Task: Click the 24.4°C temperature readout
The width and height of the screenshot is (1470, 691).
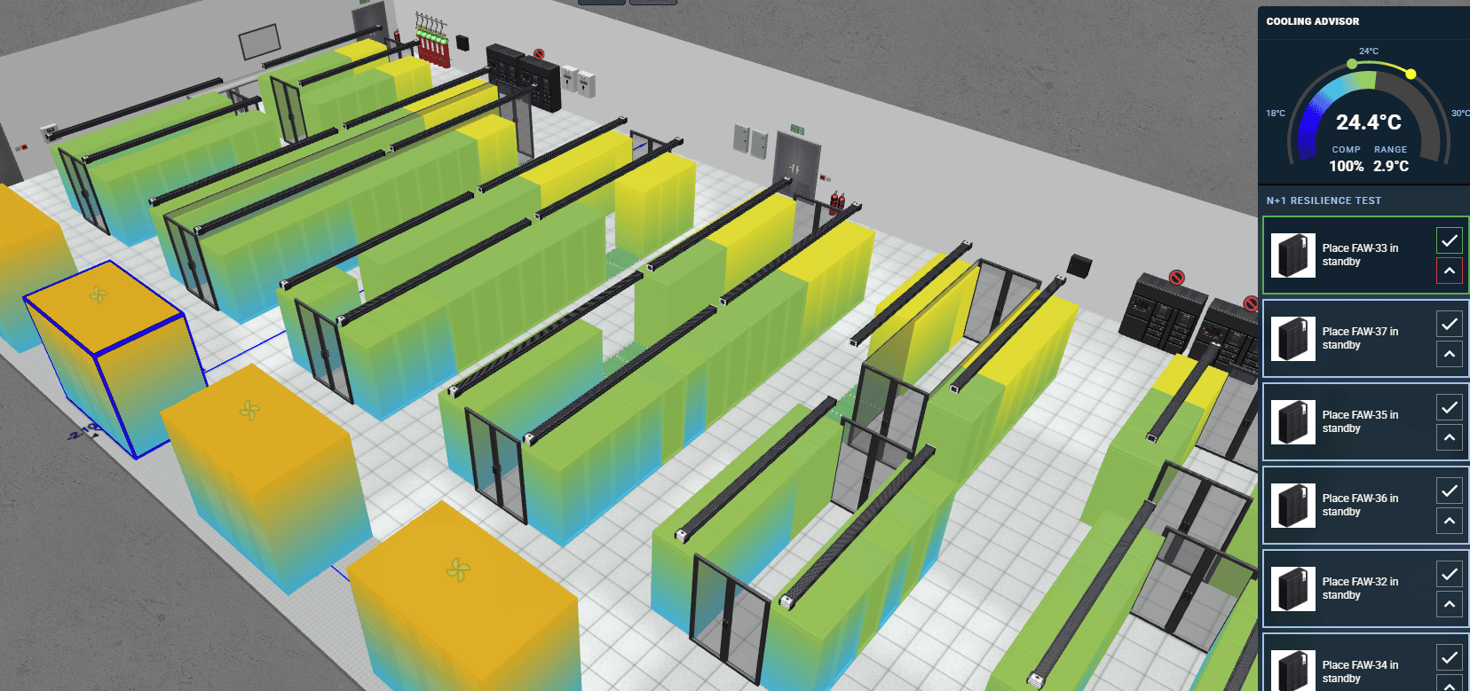Action: 1368,122
